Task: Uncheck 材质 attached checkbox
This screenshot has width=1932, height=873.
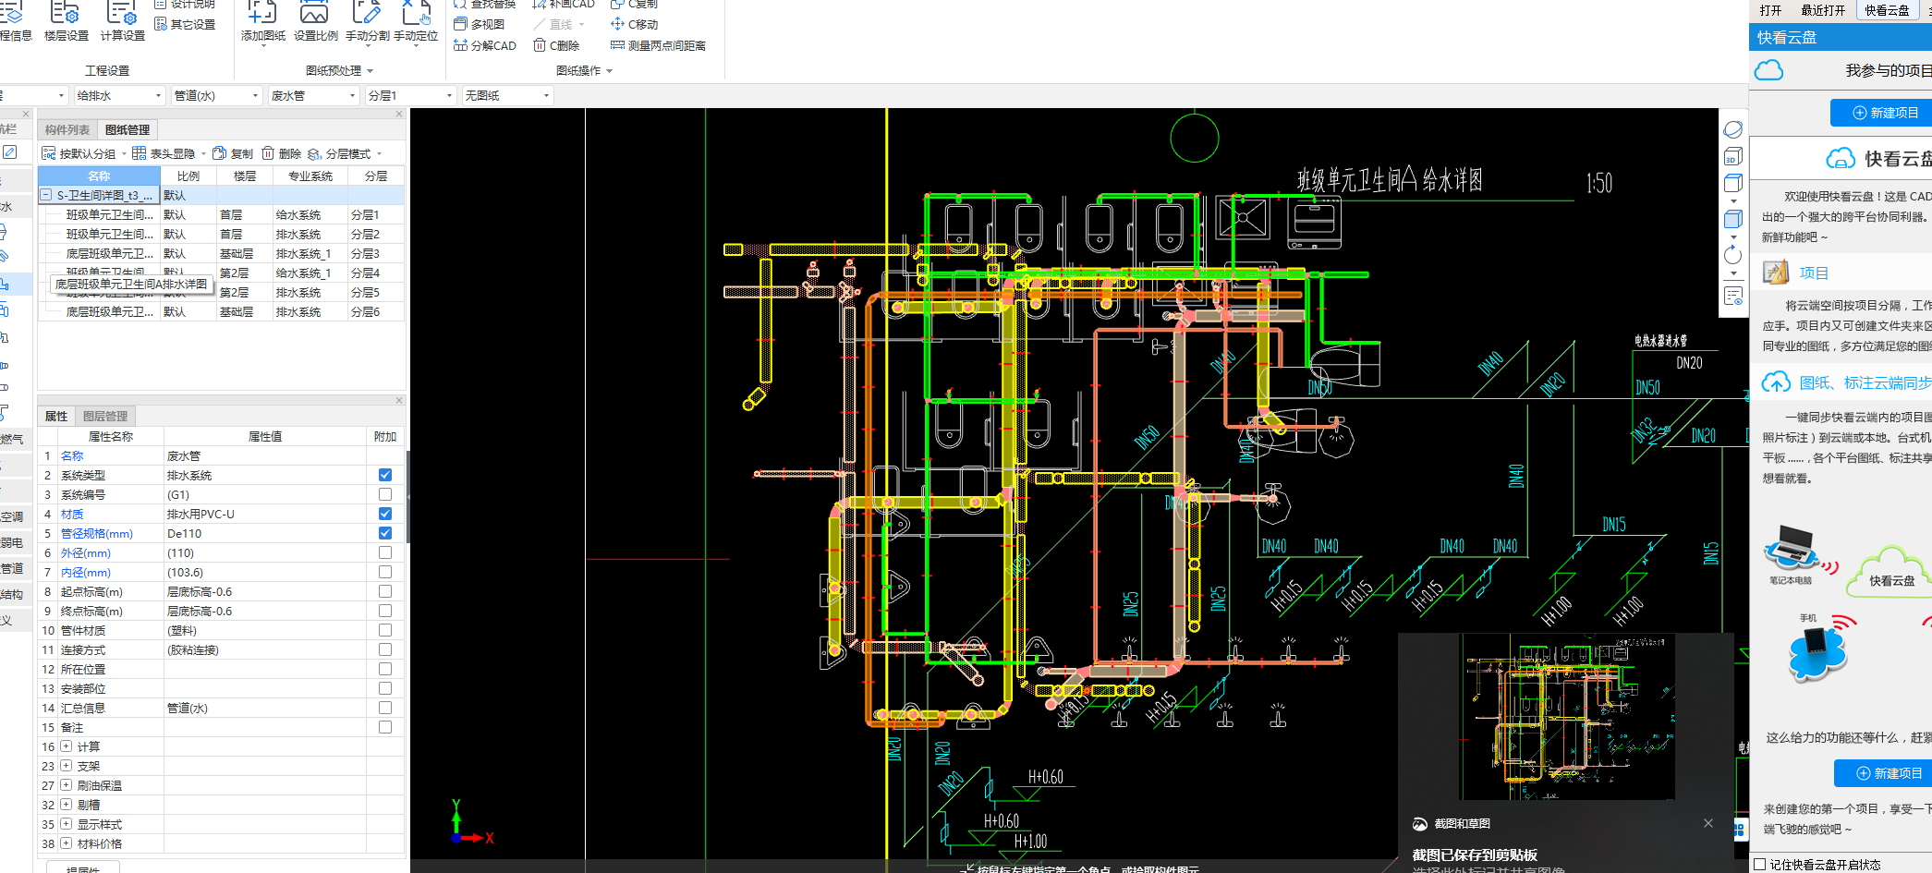Action: tap(385, 514)
